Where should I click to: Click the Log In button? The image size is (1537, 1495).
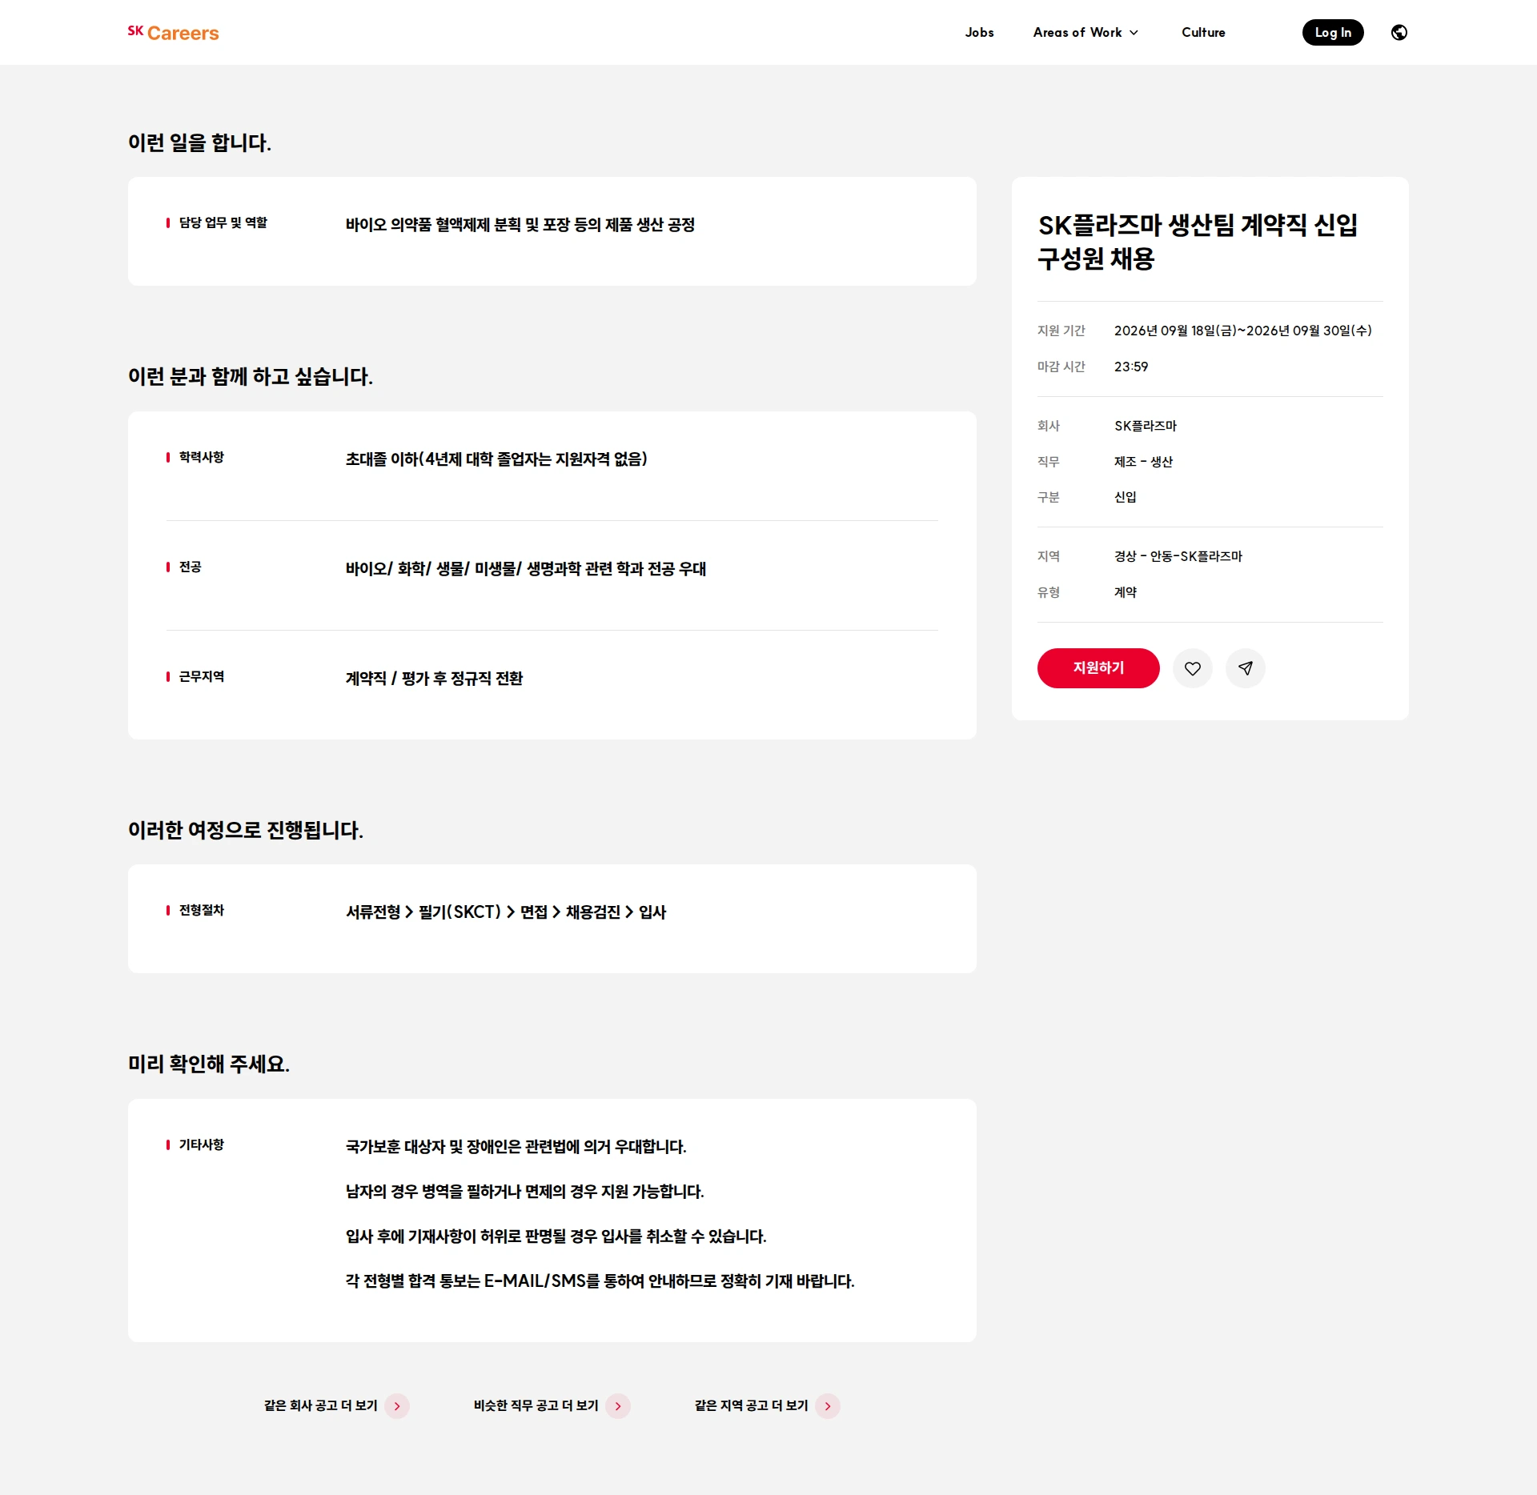1333,33
